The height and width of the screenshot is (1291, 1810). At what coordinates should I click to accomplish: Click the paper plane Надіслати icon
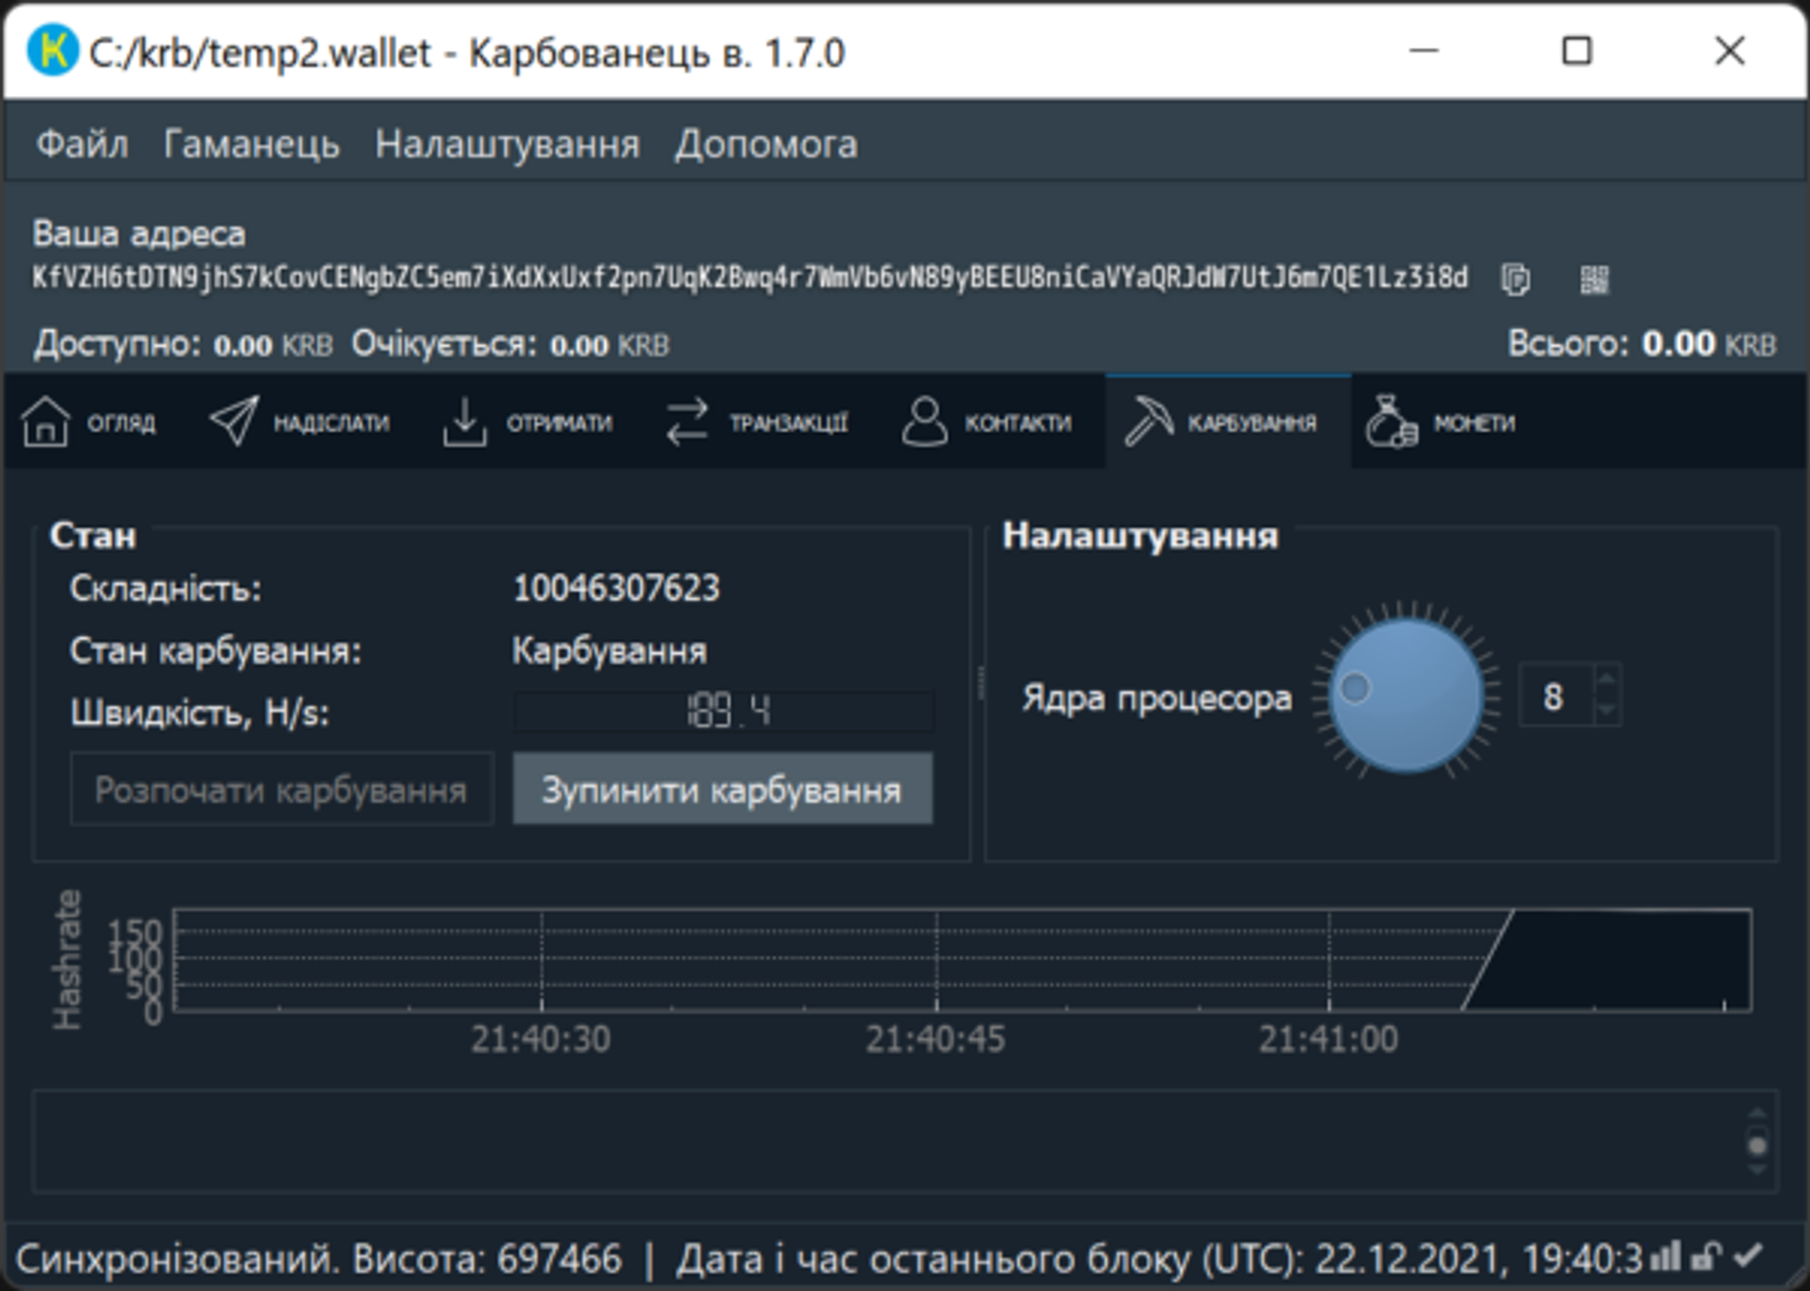click(x=234, y=421)
